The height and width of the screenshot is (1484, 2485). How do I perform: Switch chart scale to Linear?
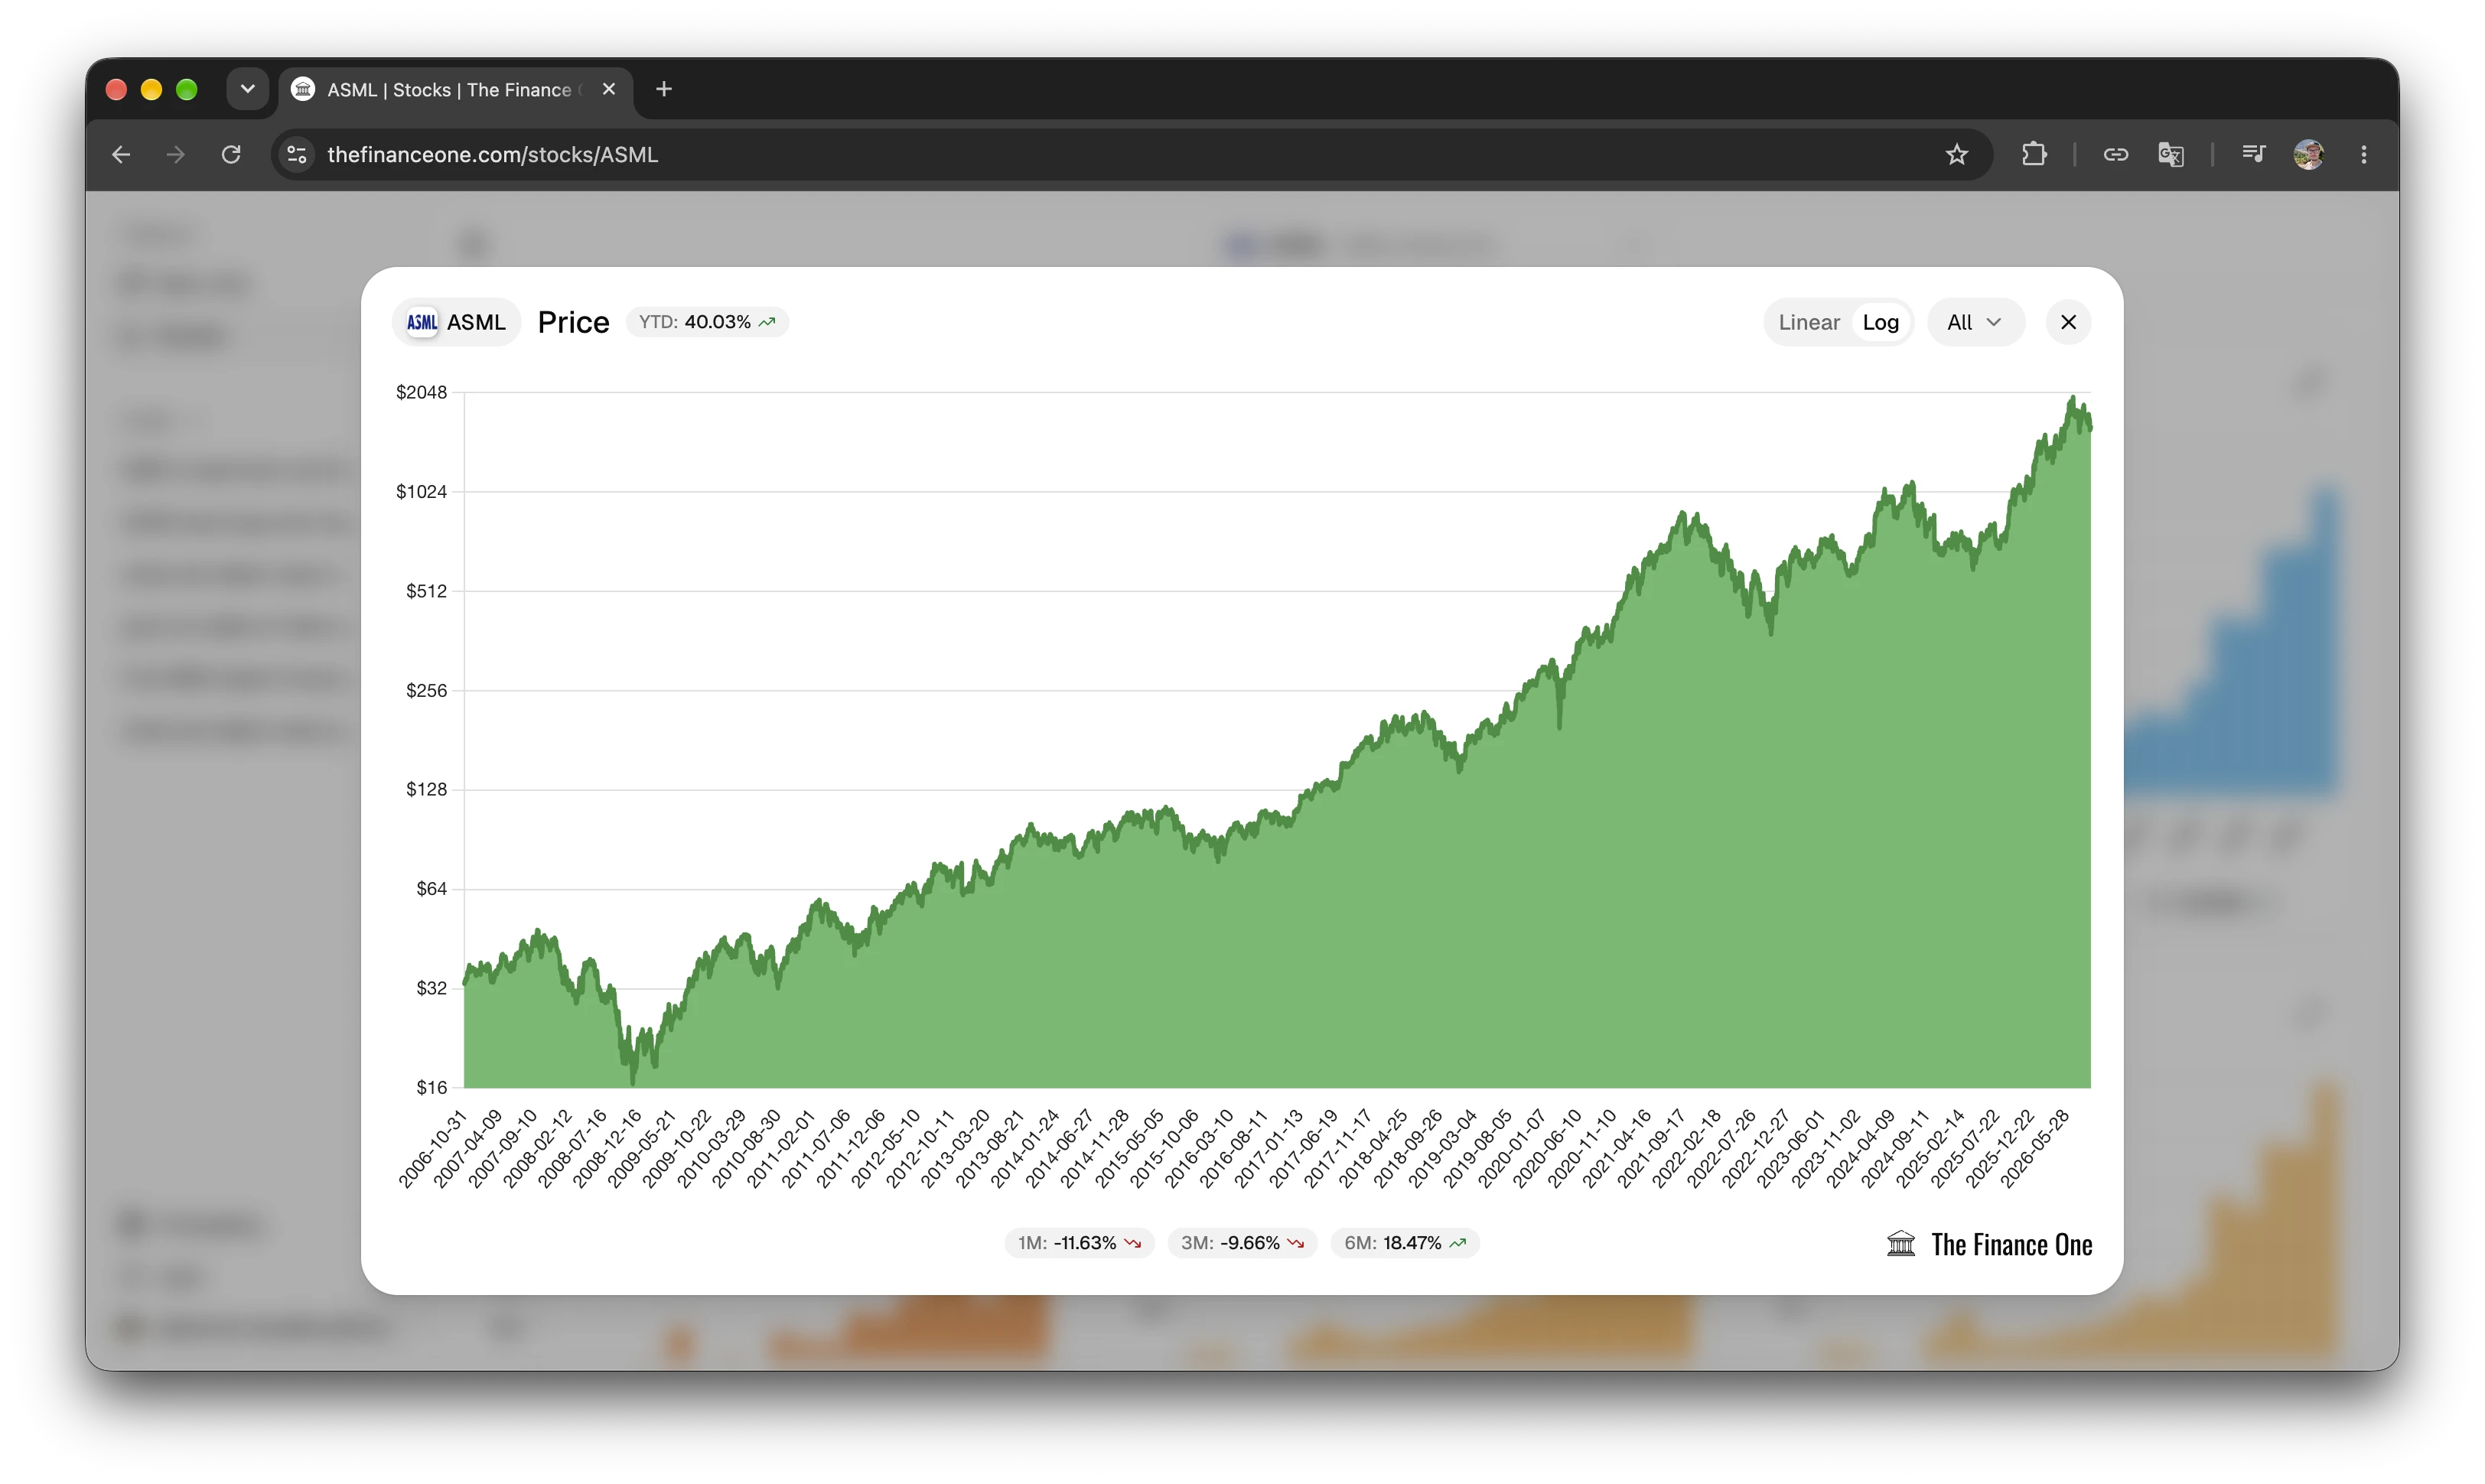[1808, 322]
